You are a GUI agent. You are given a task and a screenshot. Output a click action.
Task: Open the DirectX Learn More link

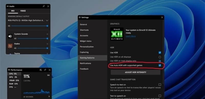point(131,36)
